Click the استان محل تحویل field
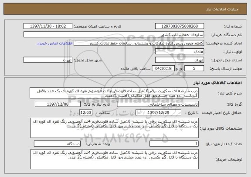This screenshot has width=251, height=177. point(180,60)
